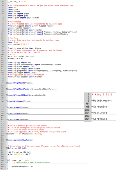Unfold the <Screen1> rule in kv panel

pos(91,107)
